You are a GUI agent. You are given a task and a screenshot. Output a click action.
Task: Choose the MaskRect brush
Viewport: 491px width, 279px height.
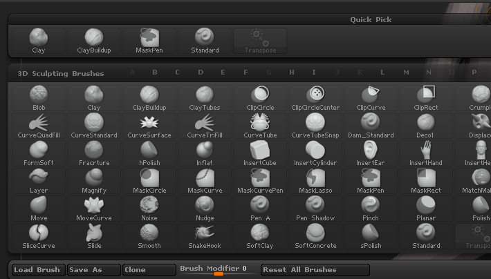tap(426, 181)
